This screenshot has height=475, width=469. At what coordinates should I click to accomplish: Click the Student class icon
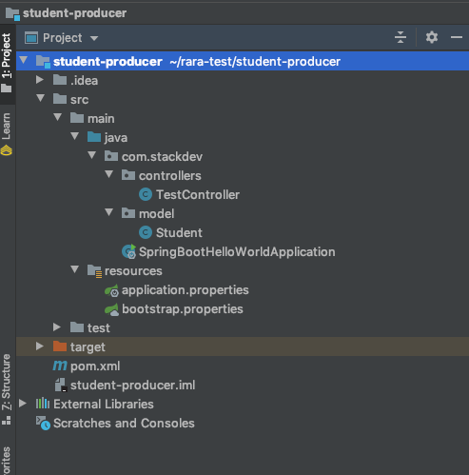(146, 232)
